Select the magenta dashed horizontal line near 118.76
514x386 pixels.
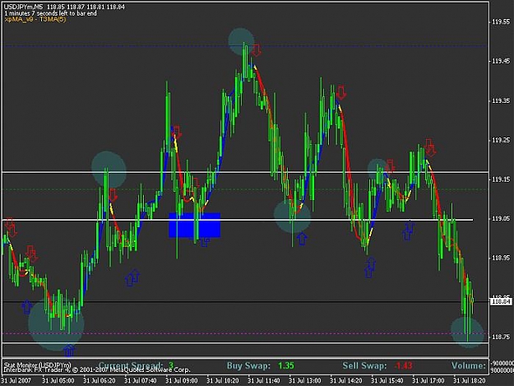click(246, 333)
